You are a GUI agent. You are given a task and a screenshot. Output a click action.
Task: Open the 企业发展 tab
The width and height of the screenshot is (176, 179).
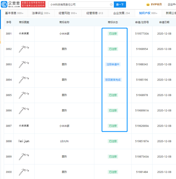click(122, 13)
